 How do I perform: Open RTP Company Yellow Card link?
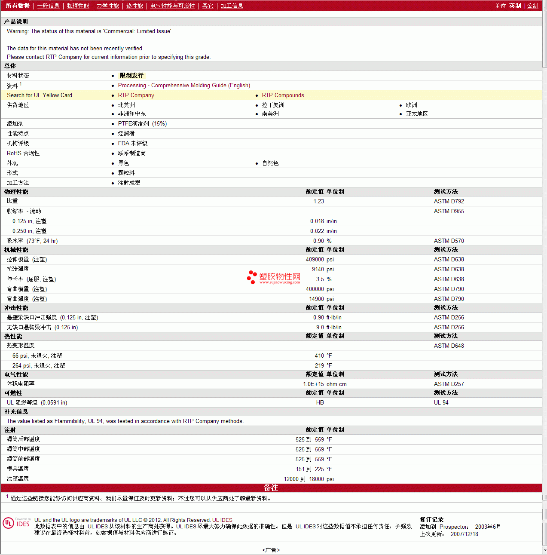pyautogui.click(x=136, y=95)
